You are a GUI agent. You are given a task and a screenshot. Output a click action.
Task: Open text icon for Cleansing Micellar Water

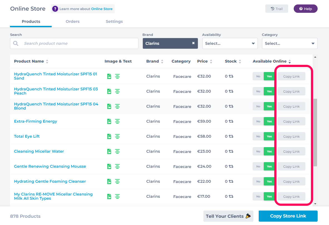click(x=117, y=152)
